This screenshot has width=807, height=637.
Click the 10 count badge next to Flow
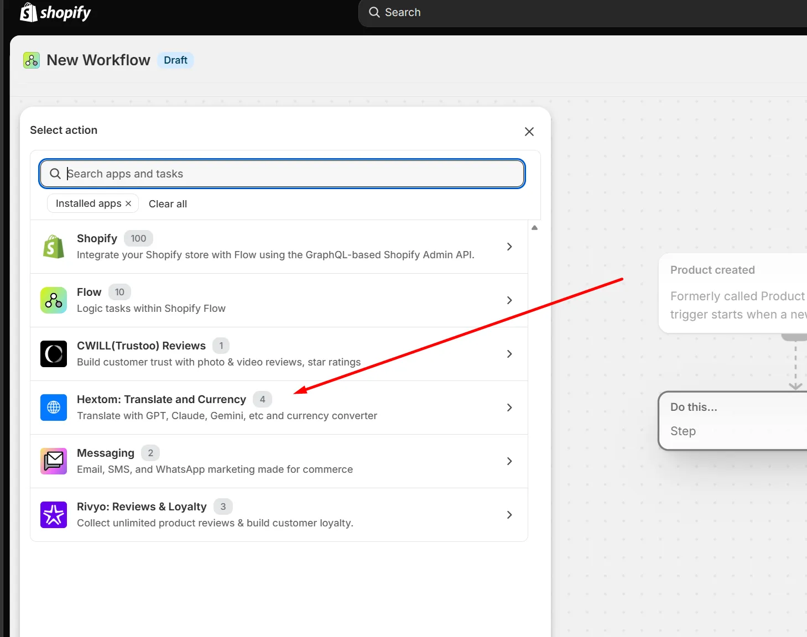(x=119, y=292)
